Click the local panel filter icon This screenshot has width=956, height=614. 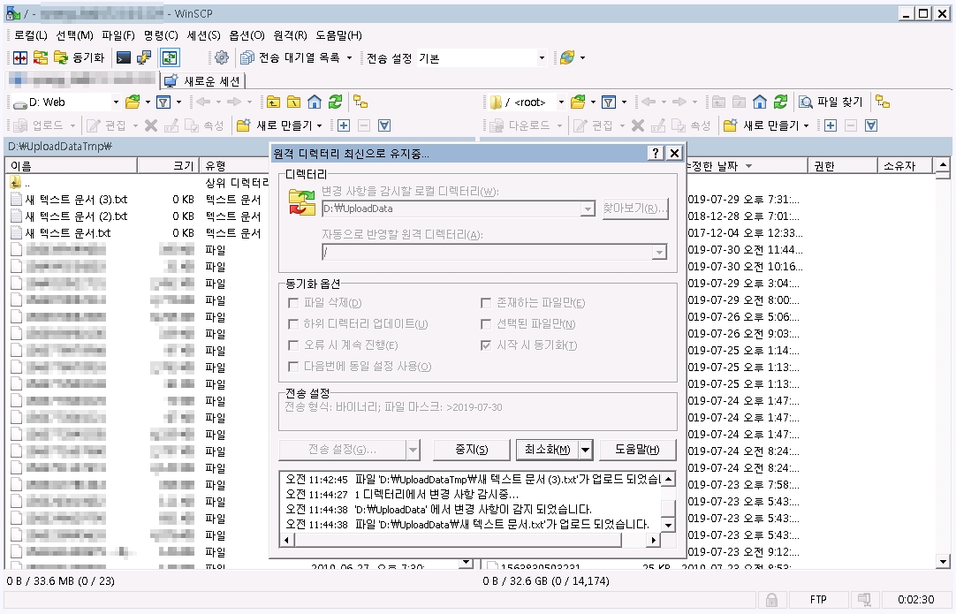(163, 102)
